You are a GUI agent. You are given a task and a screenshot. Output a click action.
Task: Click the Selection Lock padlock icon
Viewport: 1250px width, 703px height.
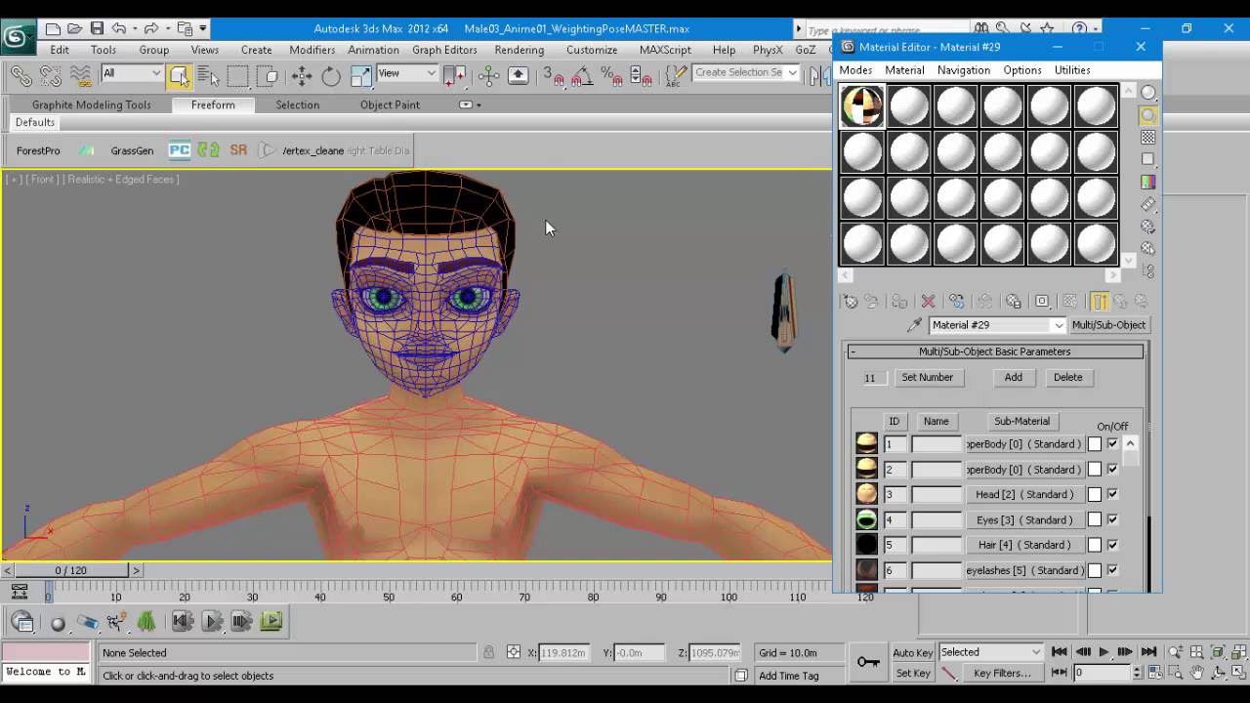coord(488,652)
